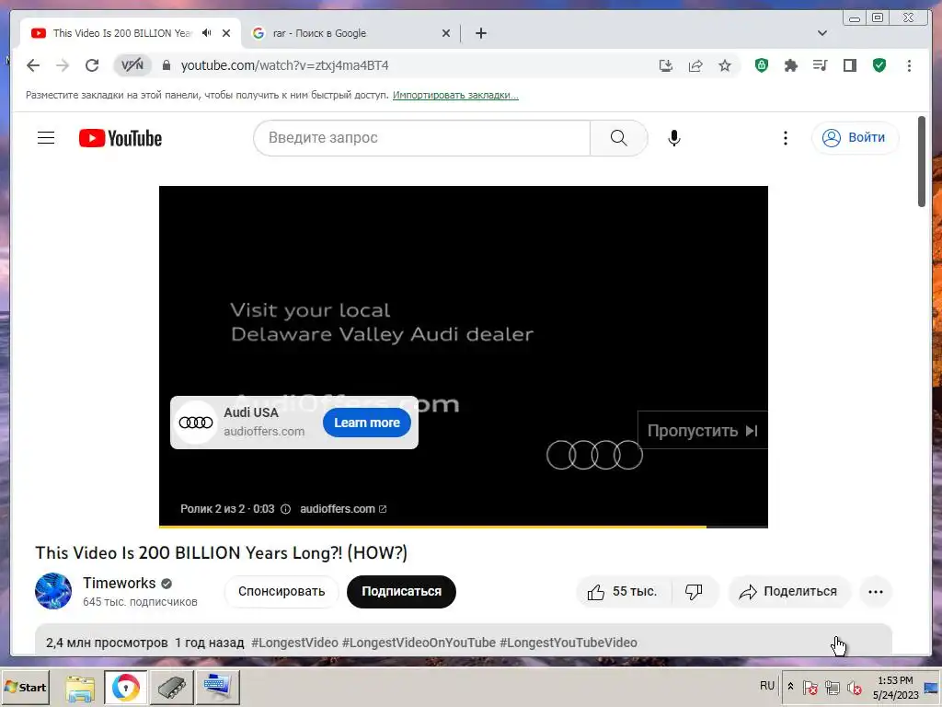Switch to the 'rar - Поиск в Google' tab
Screen dimensions: 942x707
(x=352, y=33)
